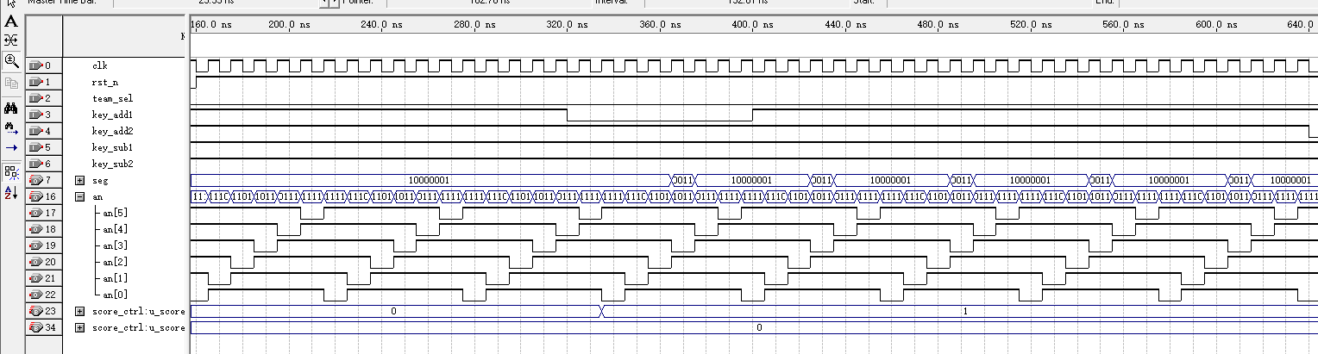
Task: Expand score_ctrl:u_score group in row 34
Action: pos(79,327)
